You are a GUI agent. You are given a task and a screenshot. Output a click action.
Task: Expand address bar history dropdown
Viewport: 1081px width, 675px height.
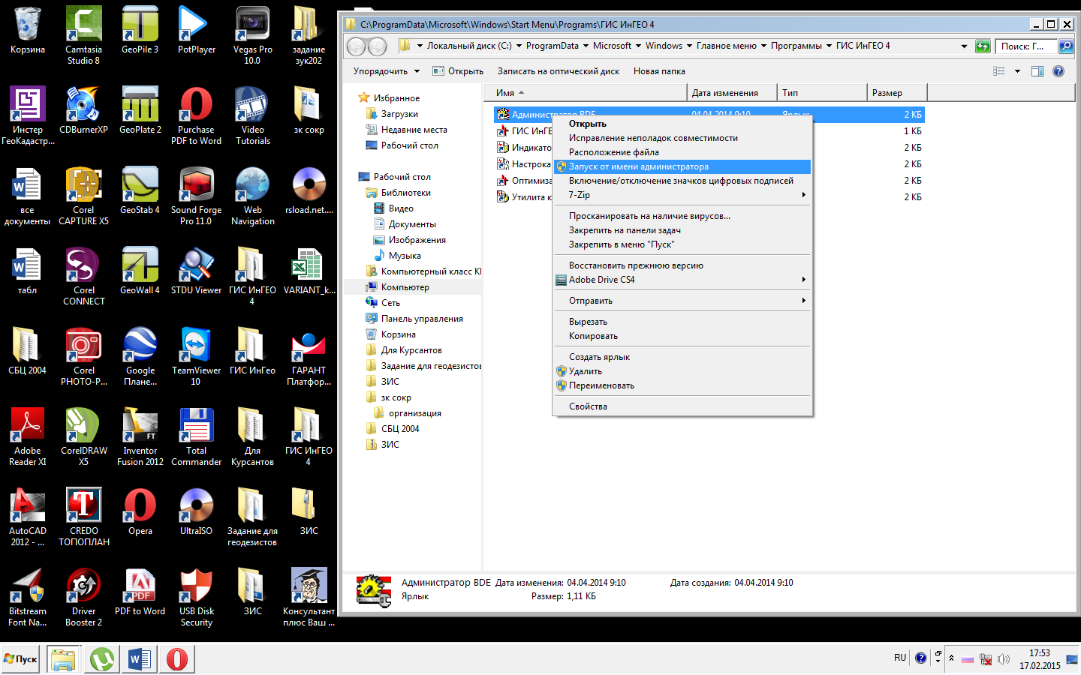click(964, 46)
